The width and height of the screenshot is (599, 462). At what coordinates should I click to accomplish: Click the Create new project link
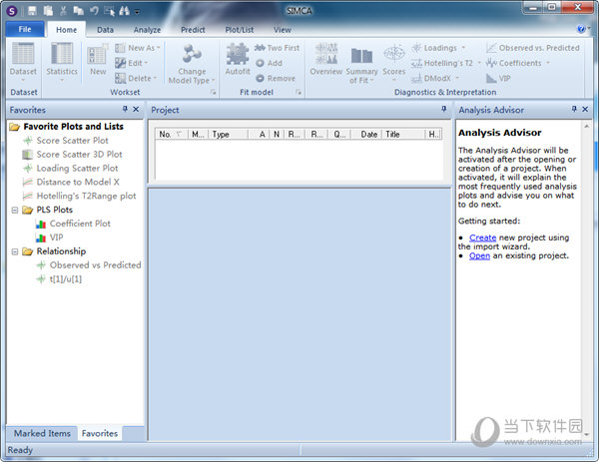tap(482, 237)
